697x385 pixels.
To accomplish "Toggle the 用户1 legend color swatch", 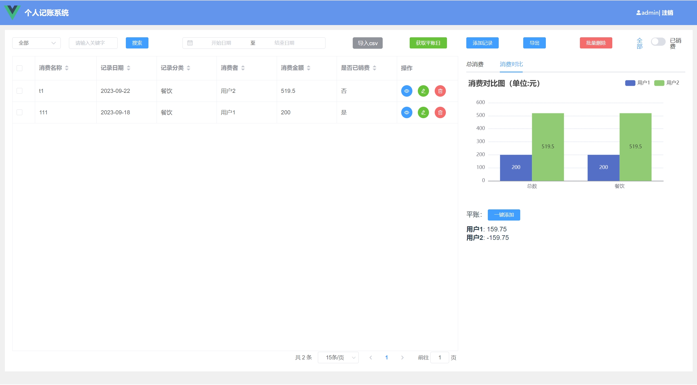I will click(x=630, y=83).
